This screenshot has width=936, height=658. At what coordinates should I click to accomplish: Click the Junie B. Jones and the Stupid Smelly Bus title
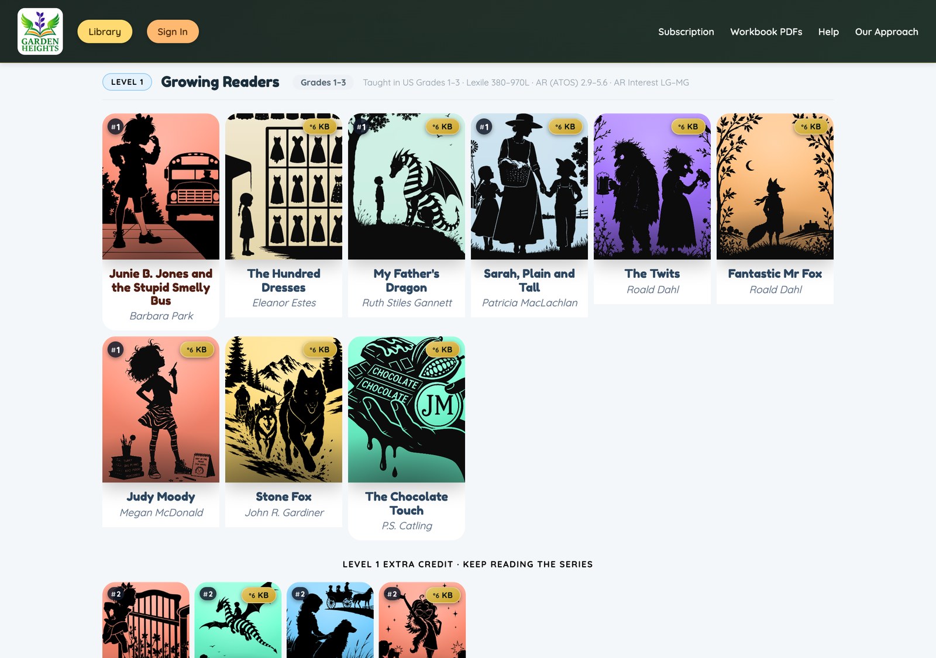[x=161, y=287]
